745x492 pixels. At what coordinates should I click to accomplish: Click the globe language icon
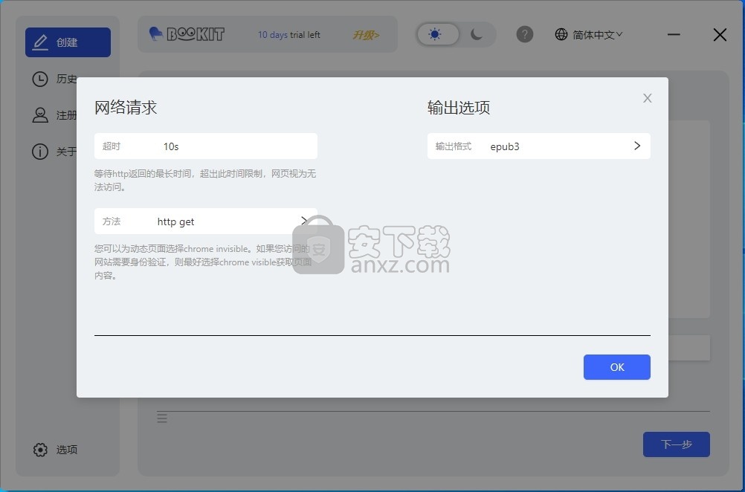point(561,34)
